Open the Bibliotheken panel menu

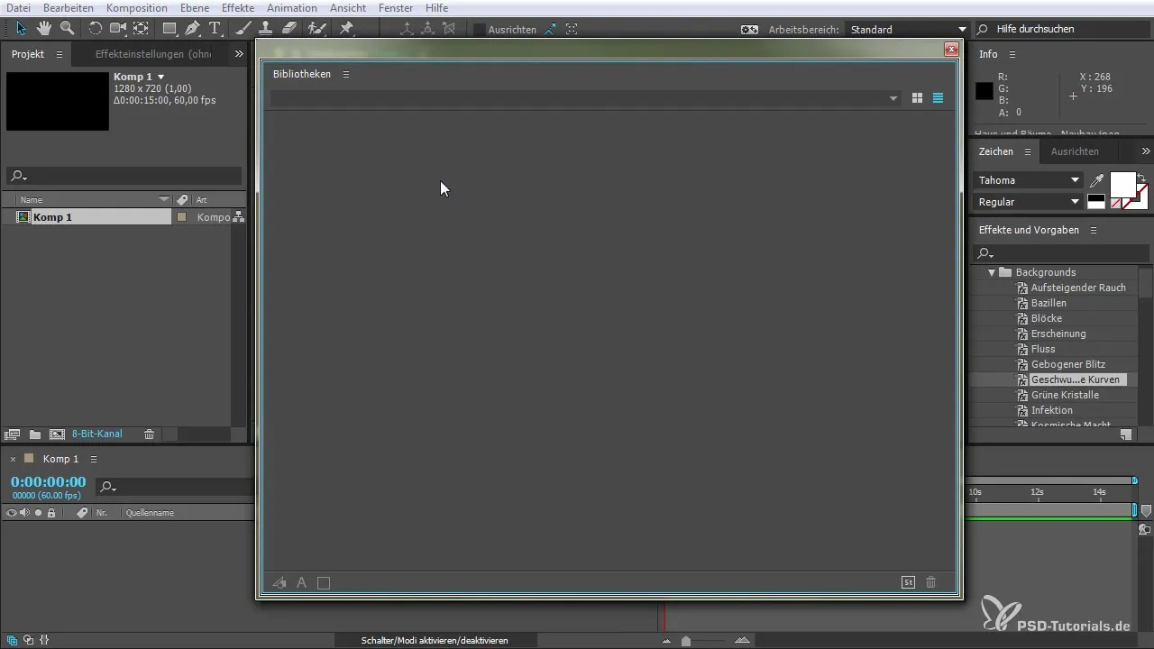(x=346, y=74)
